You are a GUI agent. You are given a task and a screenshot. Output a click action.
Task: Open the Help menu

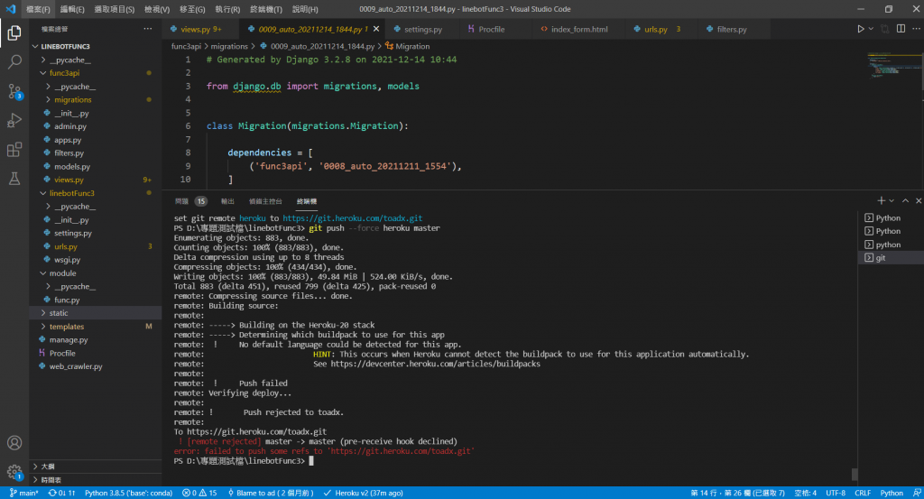pyautogui.click(x=305, y=9)
